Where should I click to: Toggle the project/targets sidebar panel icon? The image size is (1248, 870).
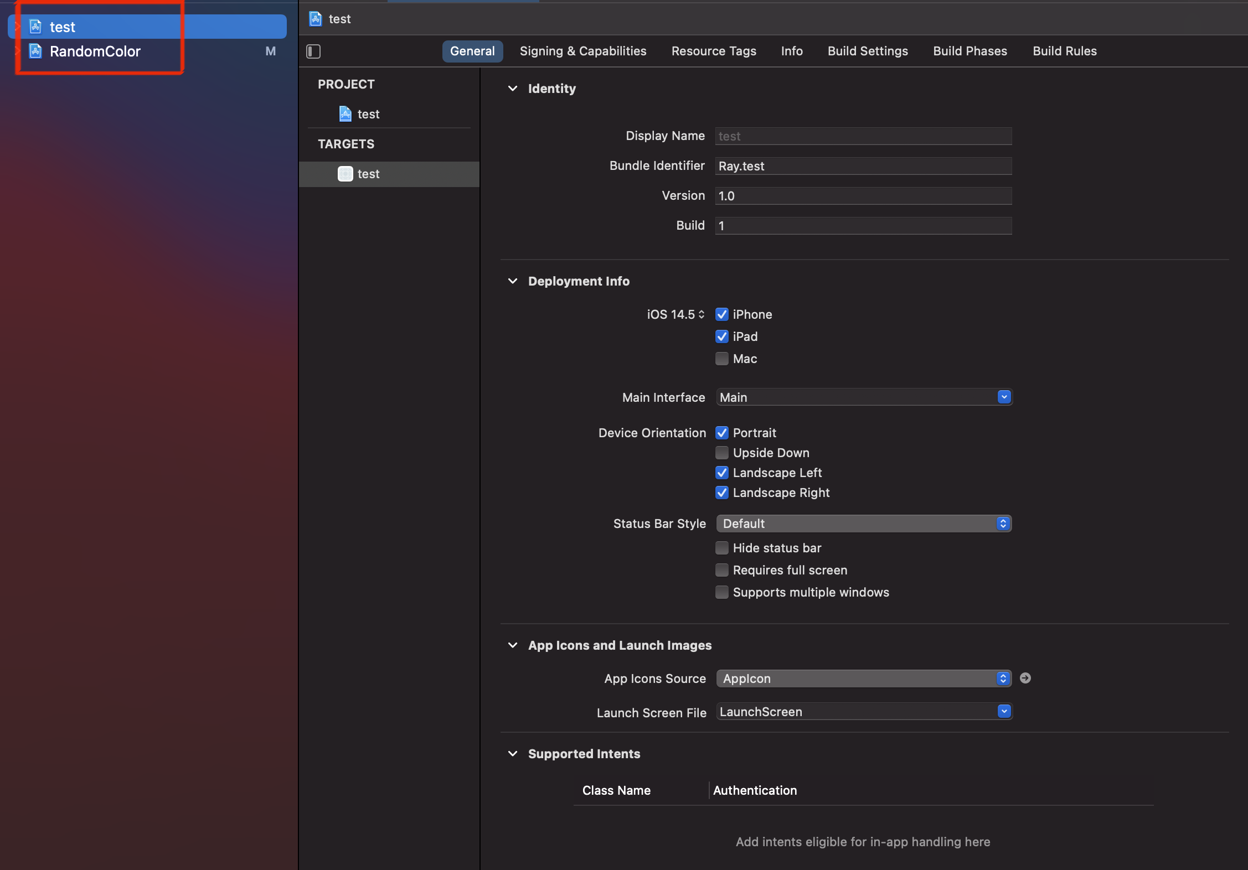[x=313, y=51]
